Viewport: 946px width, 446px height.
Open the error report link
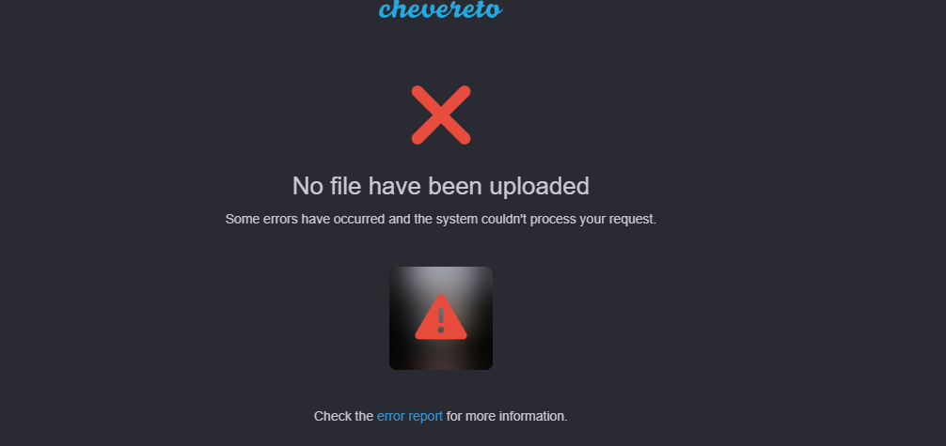pos(410,417)
